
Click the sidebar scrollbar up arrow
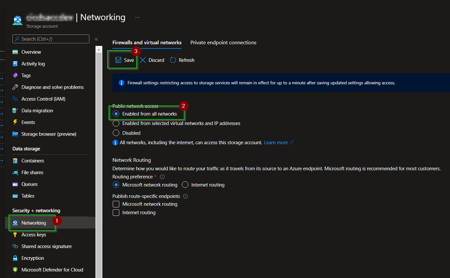point(99,49)
